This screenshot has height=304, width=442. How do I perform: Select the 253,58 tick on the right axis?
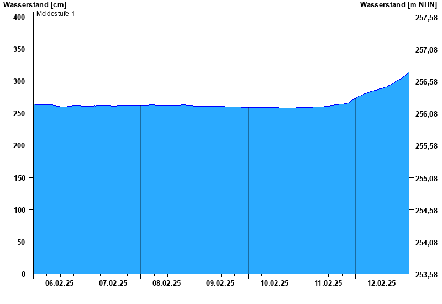[x=426, y=275]
